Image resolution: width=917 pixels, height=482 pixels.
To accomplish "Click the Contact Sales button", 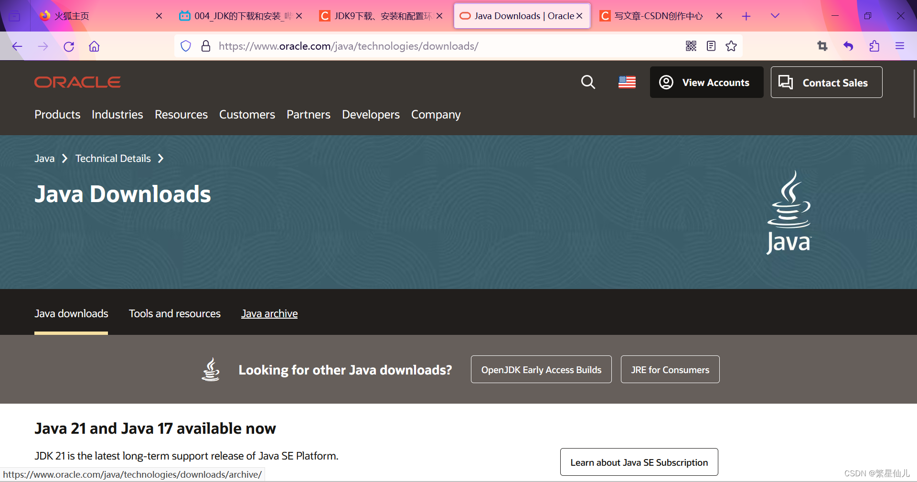I will click(x=826, y=82).
